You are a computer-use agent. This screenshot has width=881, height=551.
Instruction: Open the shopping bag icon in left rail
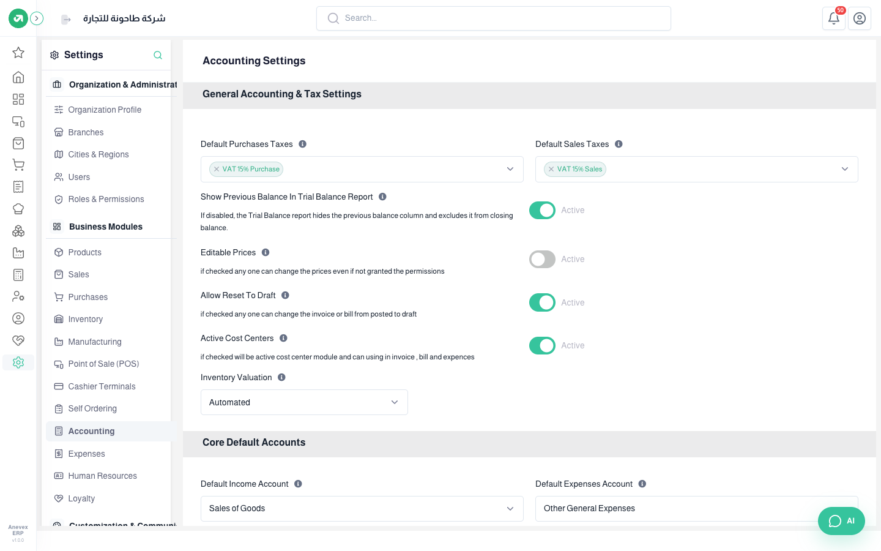tap(18, 143)
